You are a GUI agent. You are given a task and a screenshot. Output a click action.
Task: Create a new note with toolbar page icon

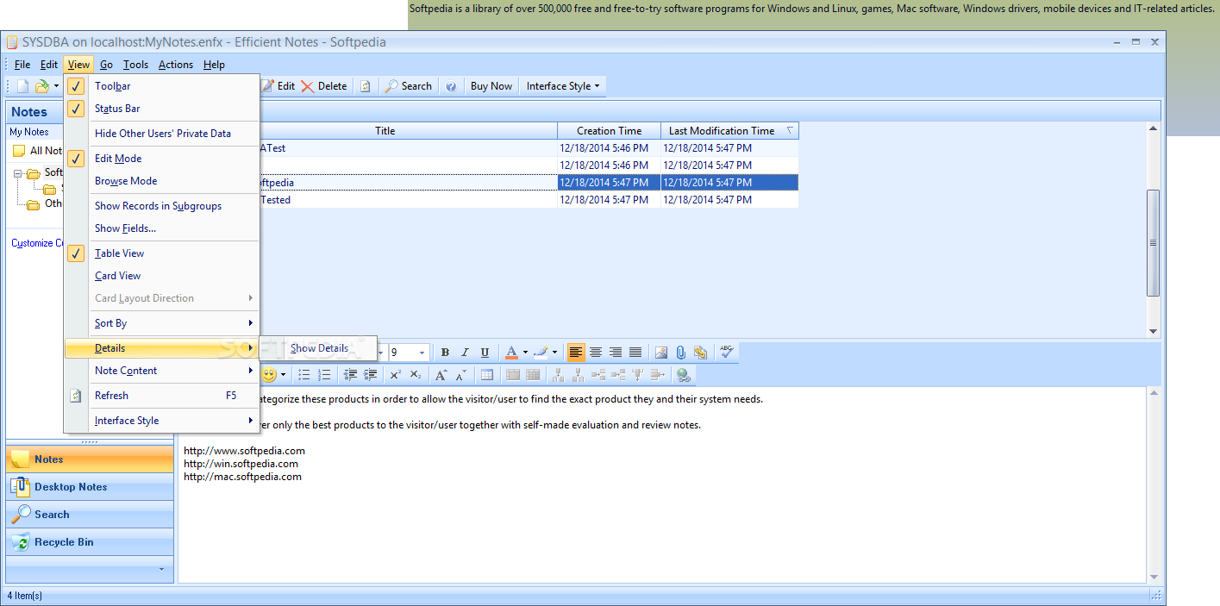point(23,86)
